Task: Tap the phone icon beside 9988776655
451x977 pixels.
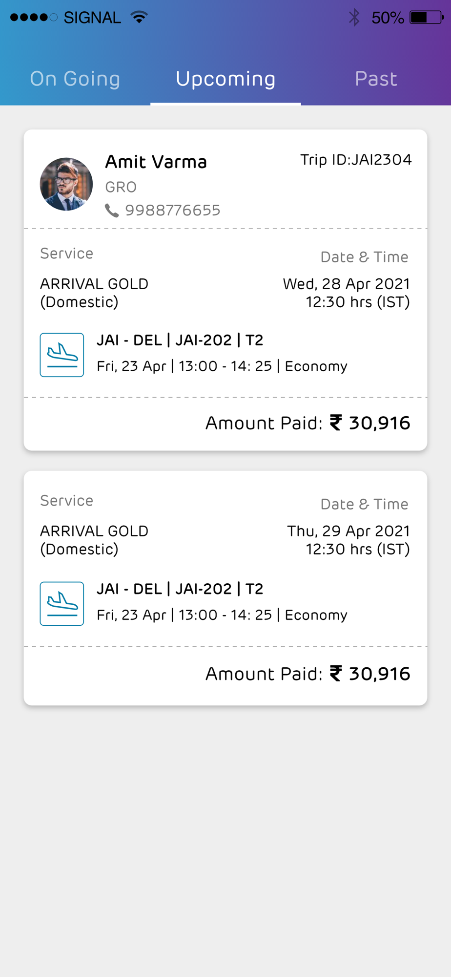Action: coord(112,211)
